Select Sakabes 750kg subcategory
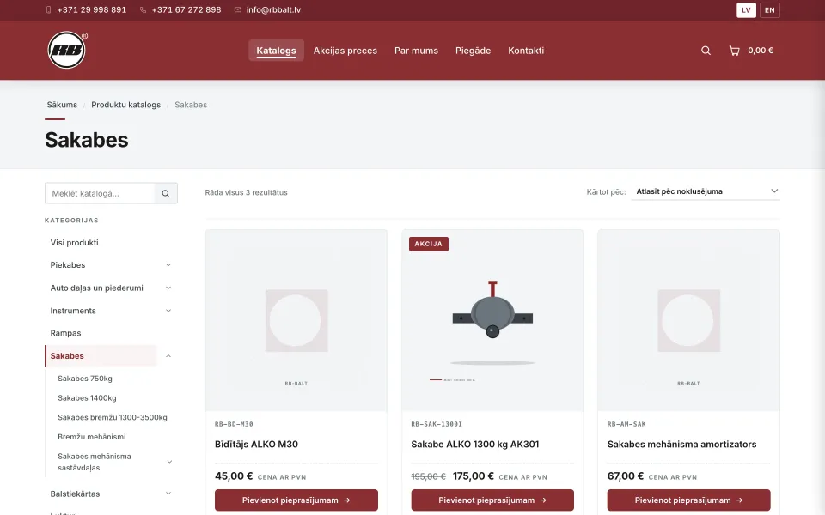 [x=85, y=379]
